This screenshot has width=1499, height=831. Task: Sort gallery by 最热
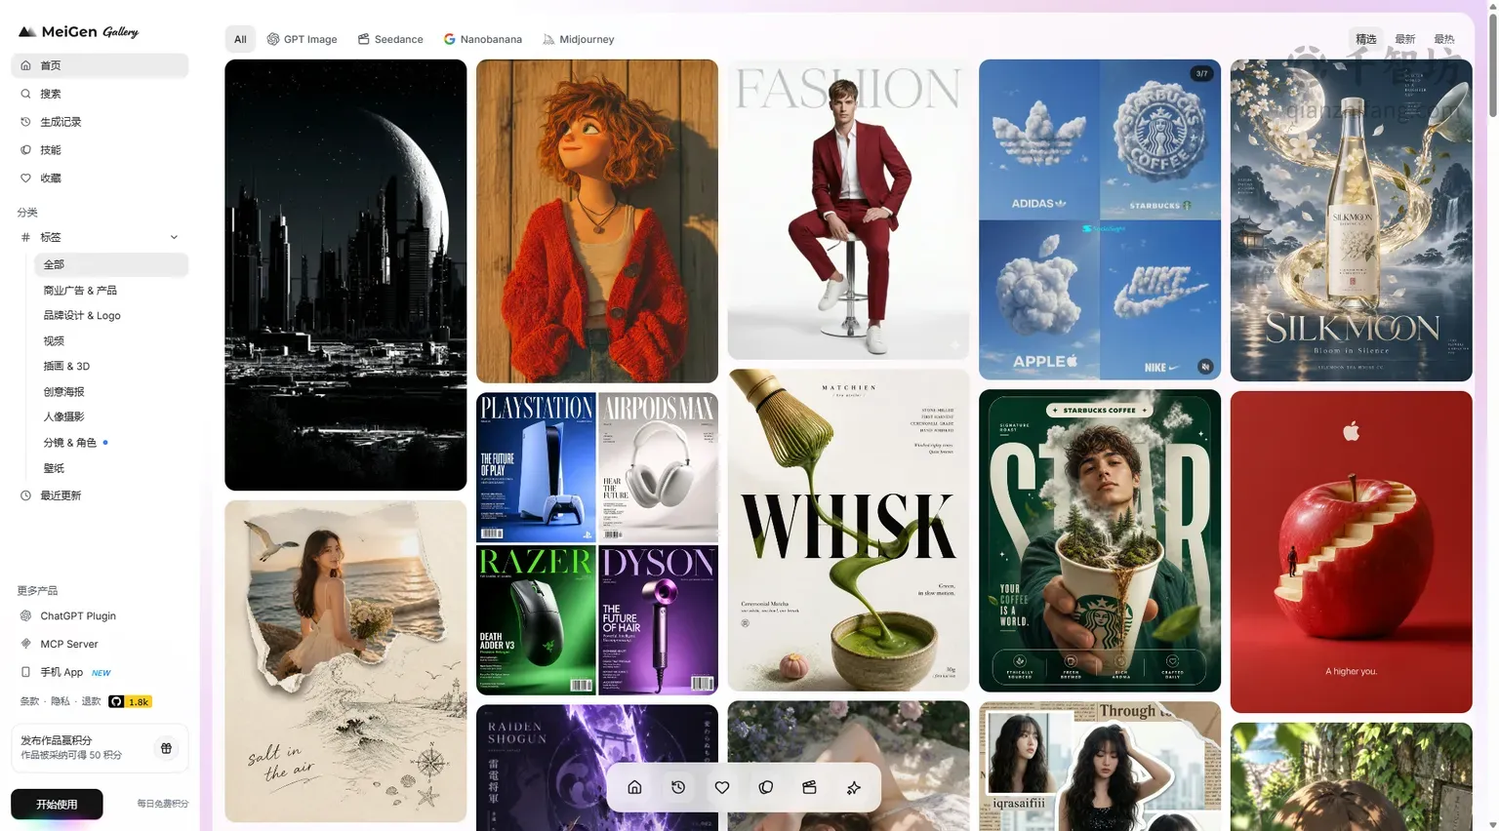point(1444,39)
